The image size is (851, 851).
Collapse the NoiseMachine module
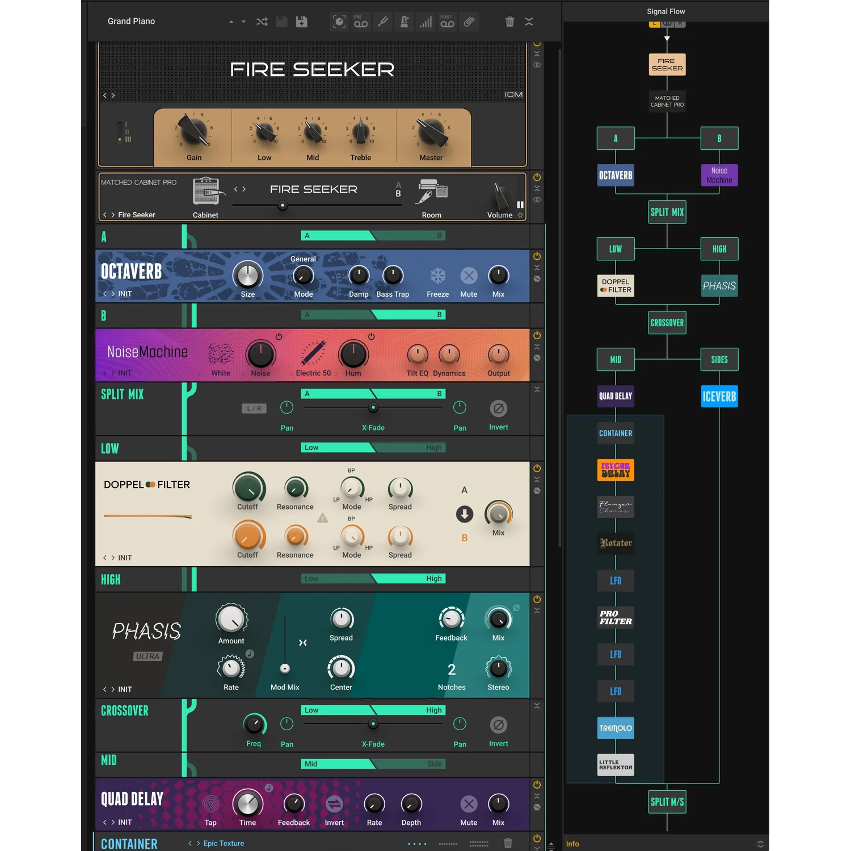tap(537, 347)
